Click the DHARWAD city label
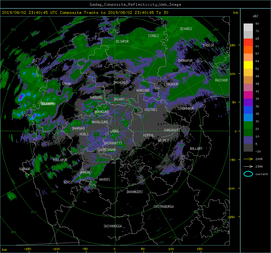Image resolution: width=271 pixels, height=253 pixels. tap(78, 128)
